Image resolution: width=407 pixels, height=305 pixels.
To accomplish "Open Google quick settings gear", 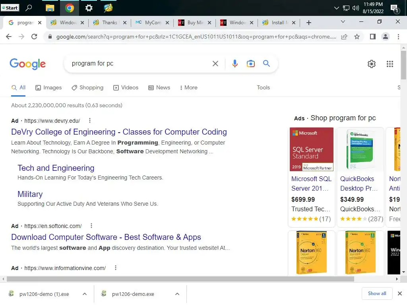I will (x=372, y=64).
